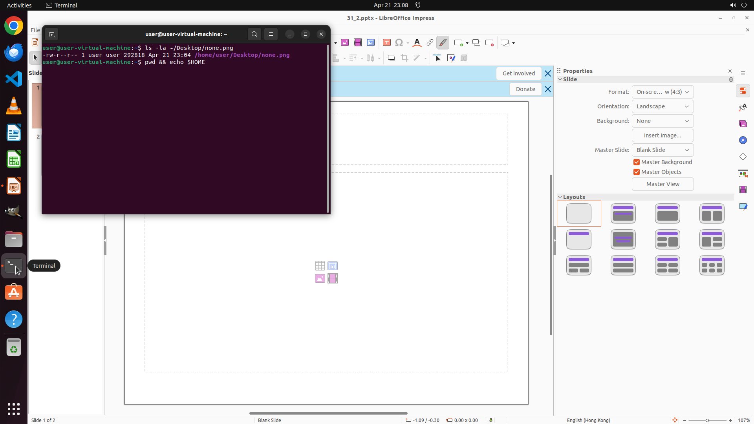Uncheck the Master Objects checkbox
The height and width of the screenshot is (424, 754).
(637, 172)
